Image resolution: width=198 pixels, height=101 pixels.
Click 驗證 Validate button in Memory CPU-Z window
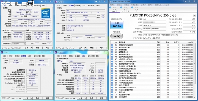[x=38, y=98]
